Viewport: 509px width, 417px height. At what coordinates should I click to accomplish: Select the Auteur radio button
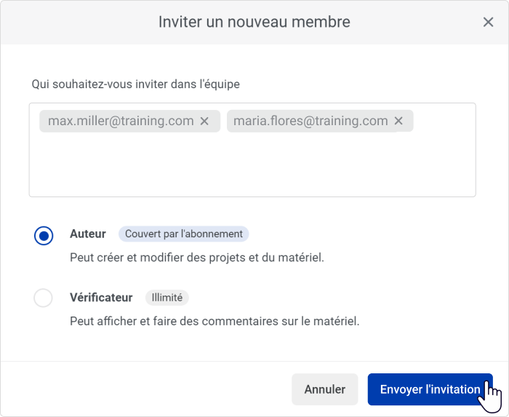[44, 236]
